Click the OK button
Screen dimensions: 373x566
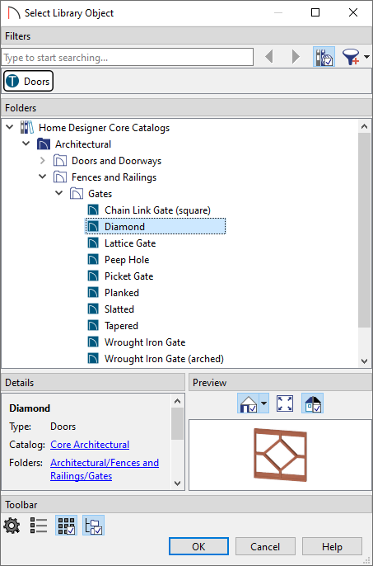(x=198, y=546)
